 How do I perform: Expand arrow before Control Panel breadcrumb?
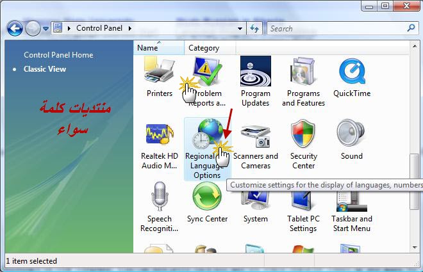pyautogui.click(x=69, y=28)
